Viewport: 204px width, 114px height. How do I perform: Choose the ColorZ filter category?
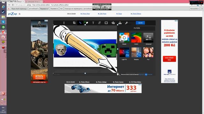point(136,38)
